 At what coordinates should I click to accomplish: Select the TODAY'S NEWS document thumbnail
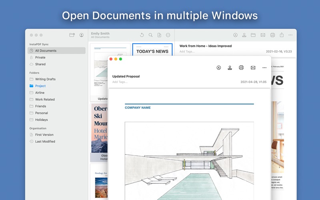152,50
